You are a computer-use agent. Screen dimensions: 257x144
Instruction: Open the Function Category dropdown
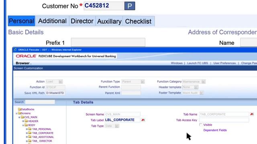[194, 82]
